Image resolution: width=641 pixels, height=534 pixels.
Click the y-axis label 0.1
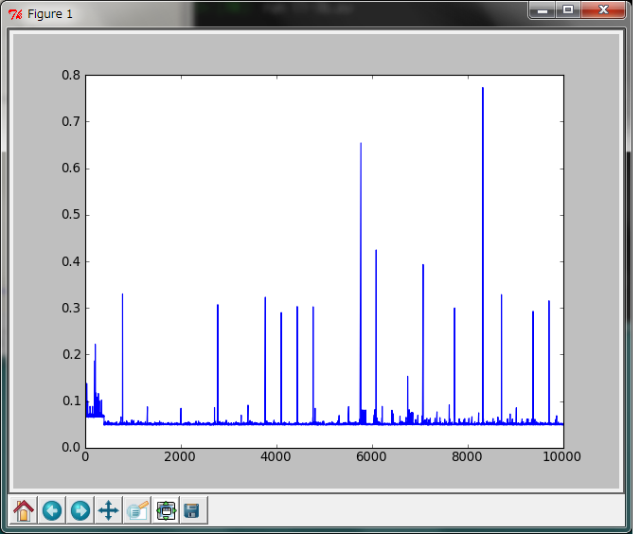(71, 401)
